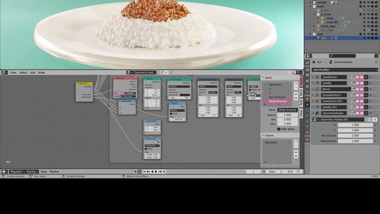Screen dimensions: 380x214
Task: Open the View Layer properties tab
Action: (x=308, y=81)
